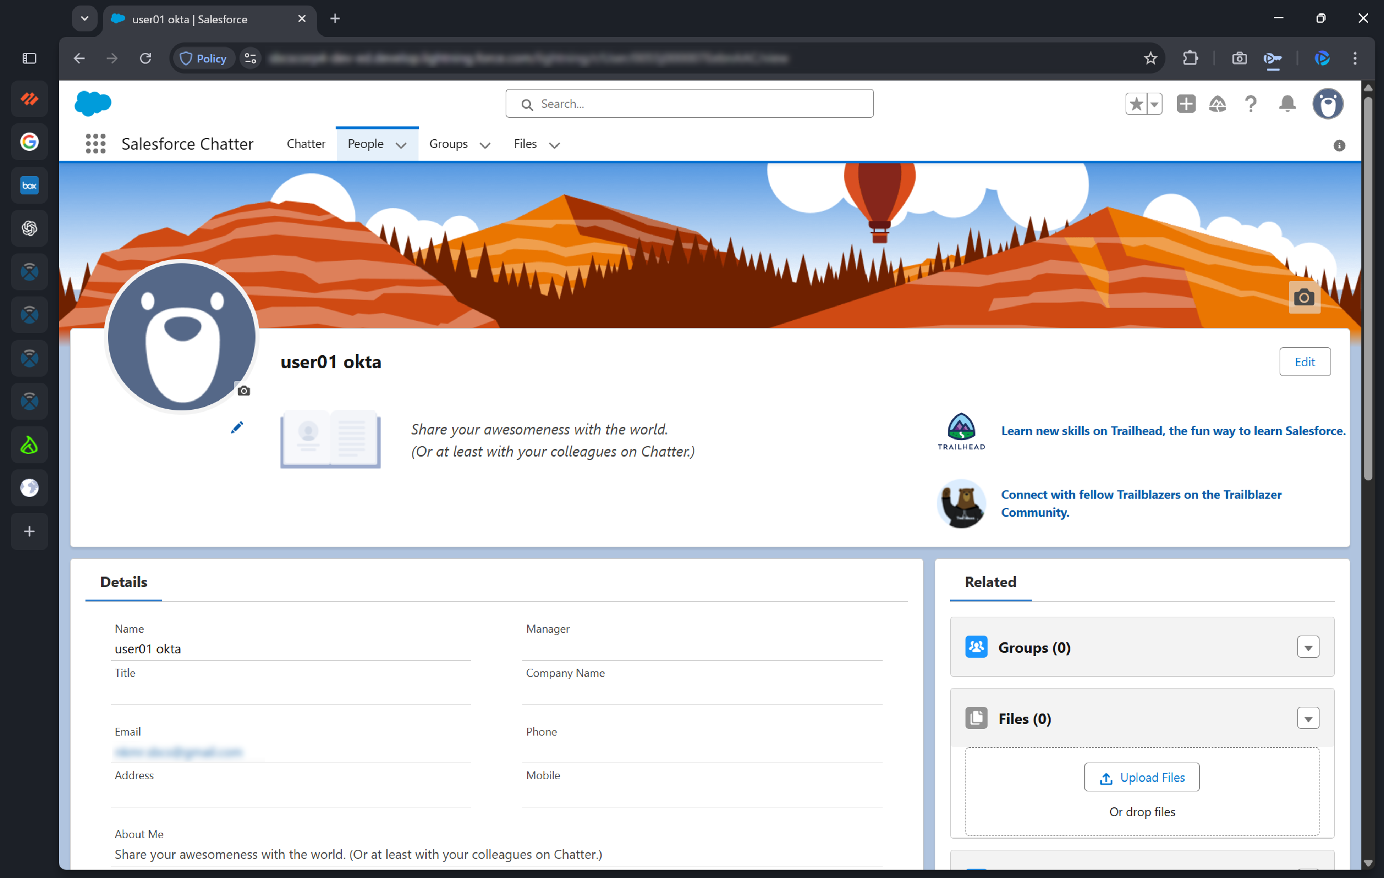Open the App Launcher grid icon
Screen dimensions: 1384x878
click(x=95, y=144)
